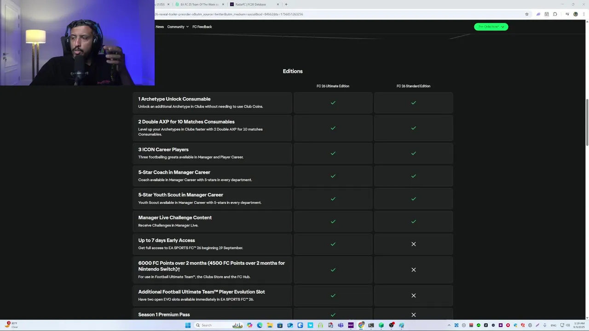Close the EA FC 25 Team Of The Week tab
This screenshot has width=589, height=331.
tap(223, 4)
